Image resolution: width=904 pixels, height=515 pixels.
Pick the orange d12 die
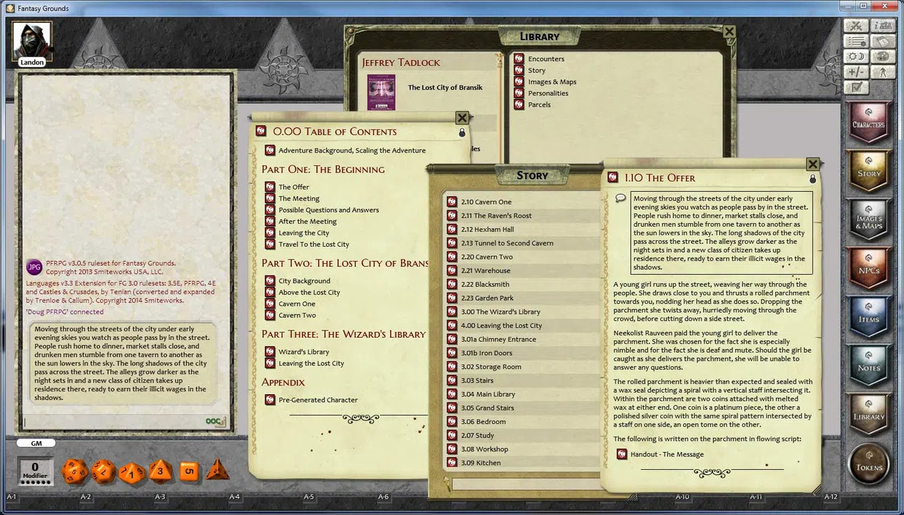(103, 471)
